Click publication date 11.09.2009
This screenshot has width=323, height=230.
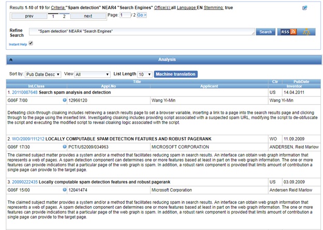click(x=294, y=139)
